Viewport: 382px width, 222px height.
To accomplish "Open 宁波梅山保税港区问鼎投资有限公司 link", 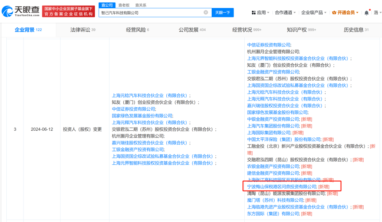I will (x=282, y=187).
